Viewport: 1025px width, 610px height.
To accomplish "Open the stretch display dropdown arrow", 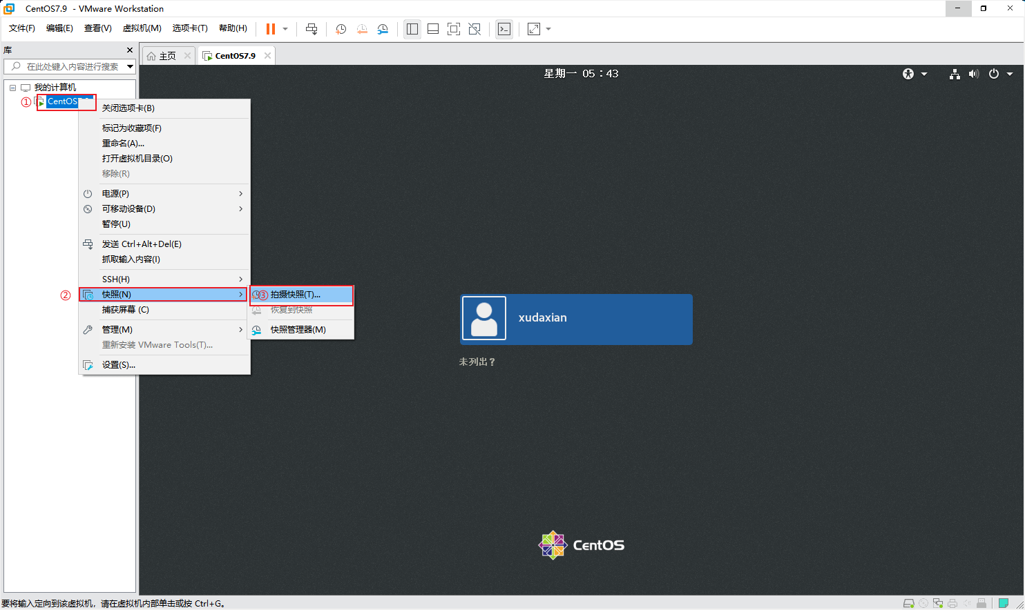I will 548,29.
